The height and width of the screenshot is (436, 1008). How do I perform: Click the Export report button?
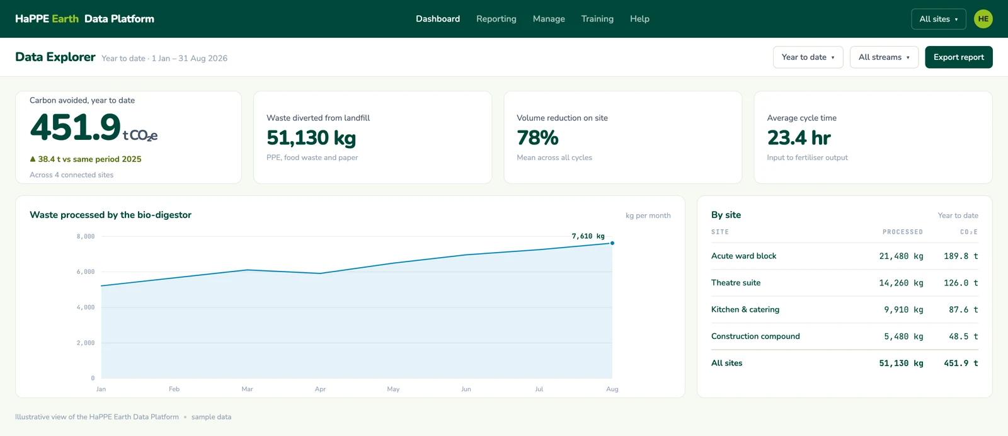[958, 57]
